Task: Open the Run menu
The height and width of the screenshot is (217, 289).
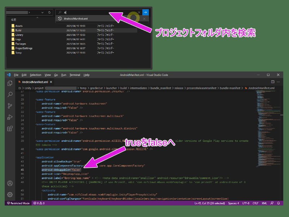Action: [x=64, y=75]
